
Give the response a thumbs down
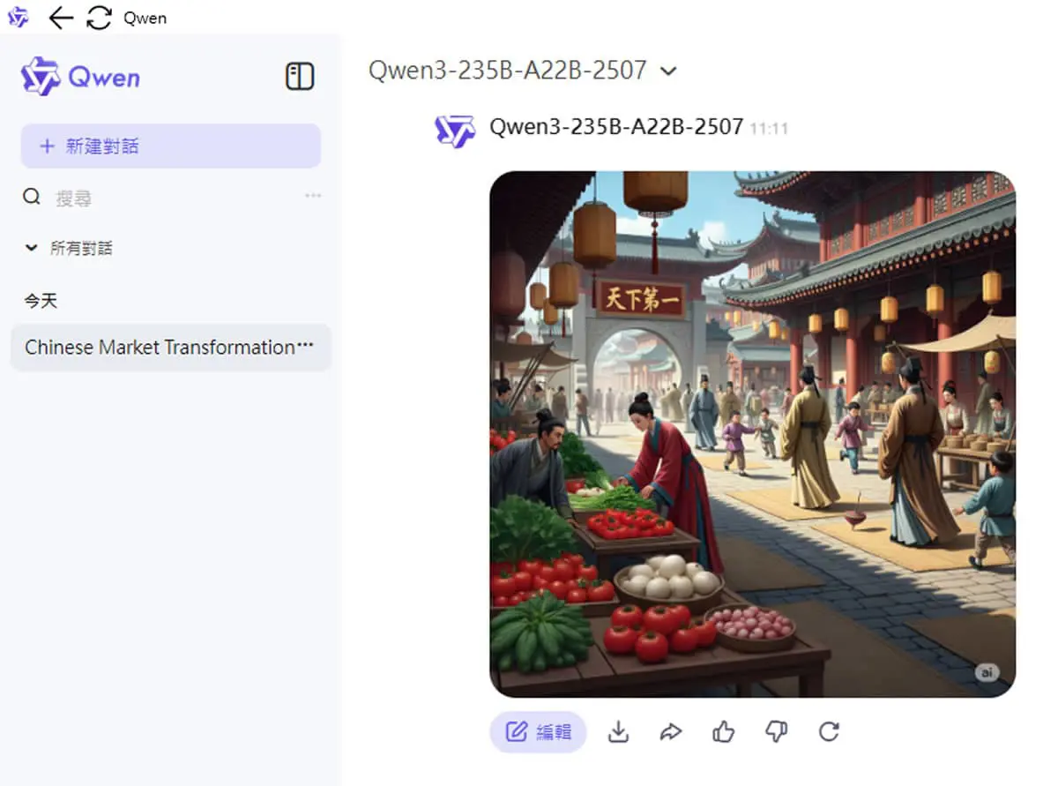[776, 731]
